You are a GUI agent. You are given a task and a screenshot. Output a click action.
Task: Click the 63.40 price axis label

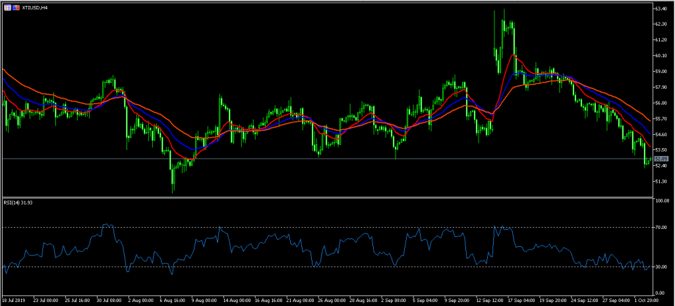(x=662, y=9)
